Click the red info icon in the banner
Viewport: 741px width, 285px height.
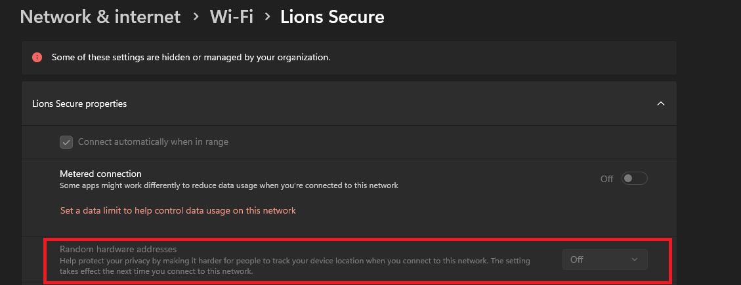click(x=37, y=57)
